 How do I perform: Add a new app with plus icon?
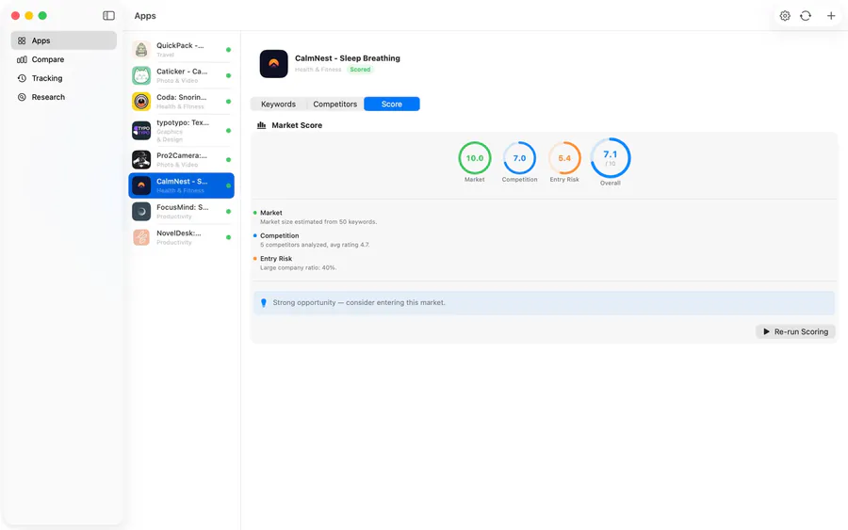[x=831, y=16]
